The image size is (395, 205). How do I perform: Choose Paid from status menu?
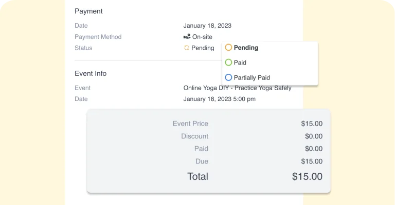tap(240, 63)
